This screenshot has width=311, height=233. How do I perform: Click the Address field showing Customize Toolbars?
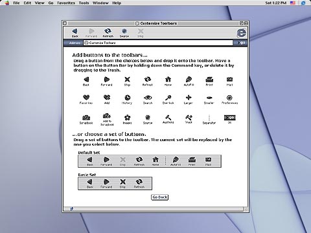point(158,43)
